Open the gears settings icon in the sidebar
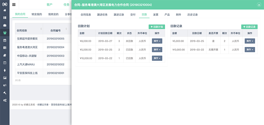264x125 pixels. coord(5,100)
